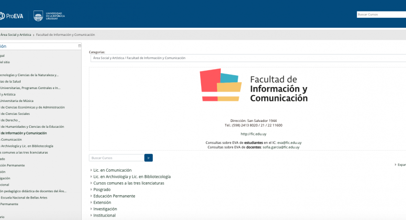The image size is (406, 220).
Task: Click the Expandir todo control at right
Action: (x=401, y=165)
